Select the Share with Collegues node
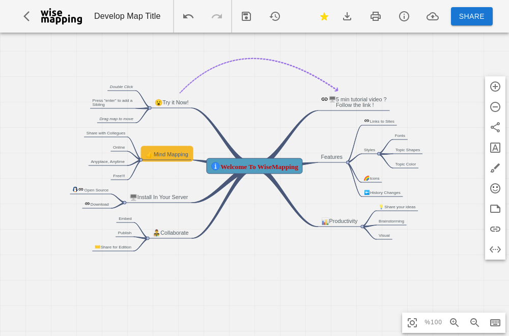509x336 pixels. pos(106,133)
